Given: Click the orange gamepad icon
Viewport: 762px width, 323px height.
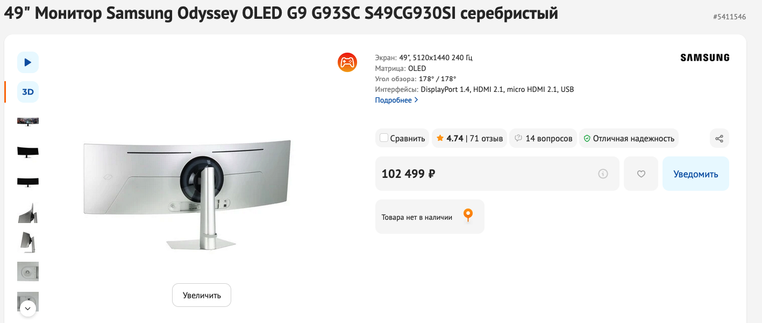Looking at the screenshot, I should [347, 62].
